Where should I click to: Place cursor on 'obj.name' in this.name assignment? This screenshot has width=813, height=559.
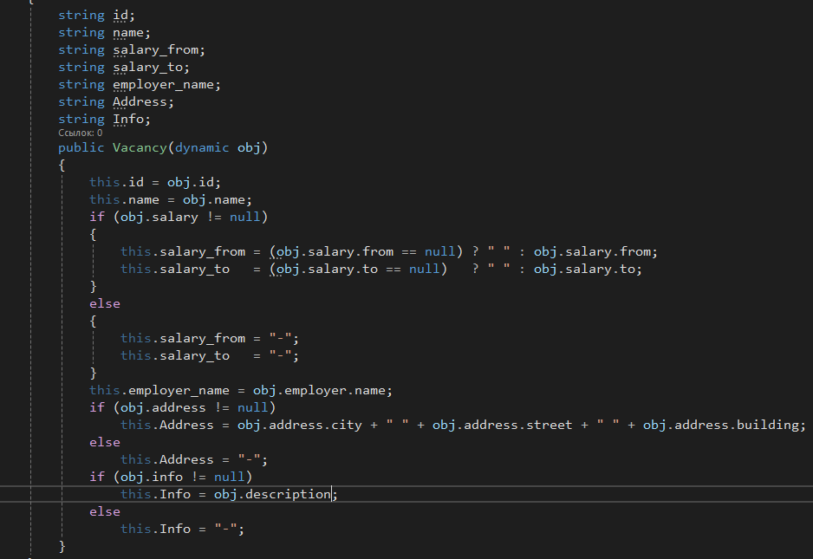(x=213, y=199)
